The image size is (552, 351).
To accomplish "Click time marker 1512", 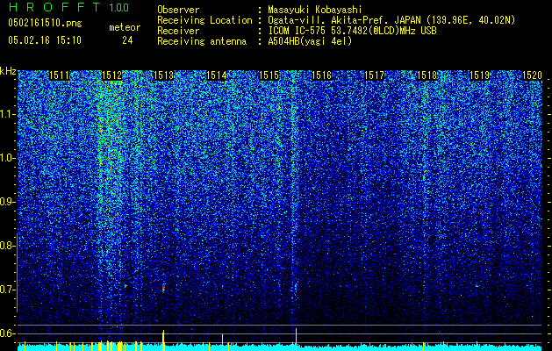I will 111,75.
